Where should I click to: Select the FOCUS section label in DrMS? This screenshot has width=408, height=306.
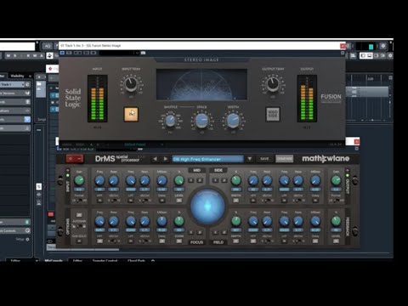[x=196, y=242]
